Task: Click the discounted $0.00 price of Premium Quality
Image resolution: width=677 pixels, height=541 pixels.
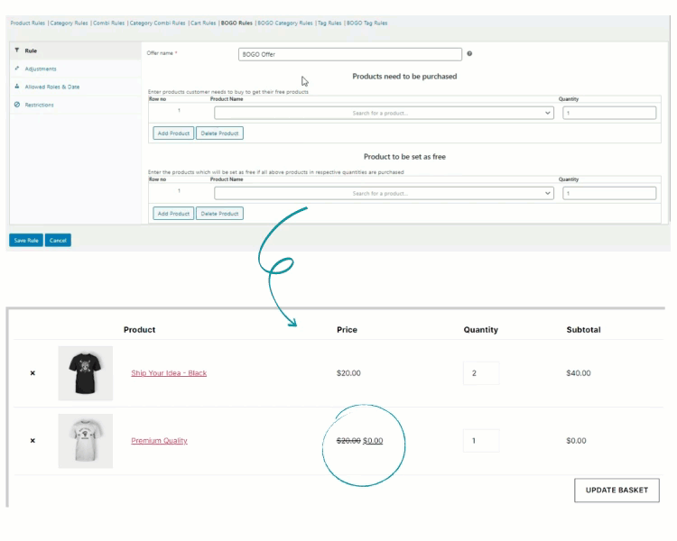Action: tap(373, 441)
